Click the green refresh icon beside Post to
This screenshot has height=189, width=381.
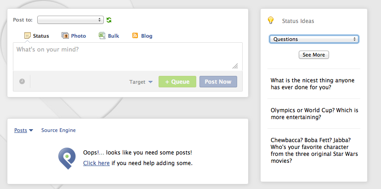click(109, 20)
